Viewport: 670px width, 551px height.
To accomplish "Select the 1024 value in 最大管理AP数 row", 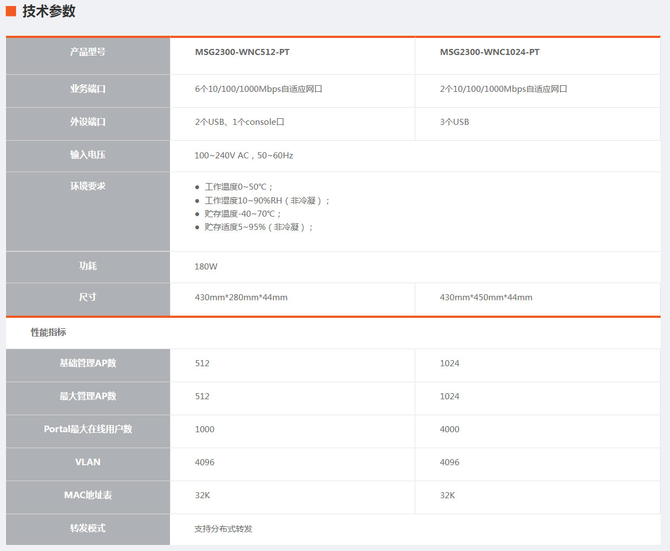I will [x=449, y=396].
